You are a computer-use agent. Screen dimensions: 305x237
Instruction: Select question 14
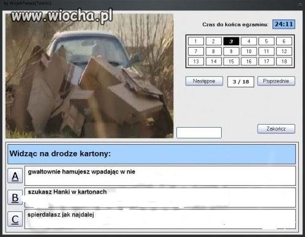click(214, 61)
